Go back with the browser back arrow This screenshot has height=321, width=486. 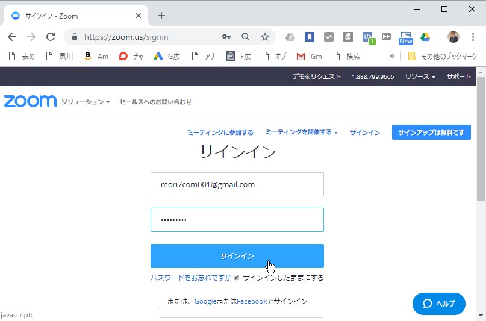point(12,37)
